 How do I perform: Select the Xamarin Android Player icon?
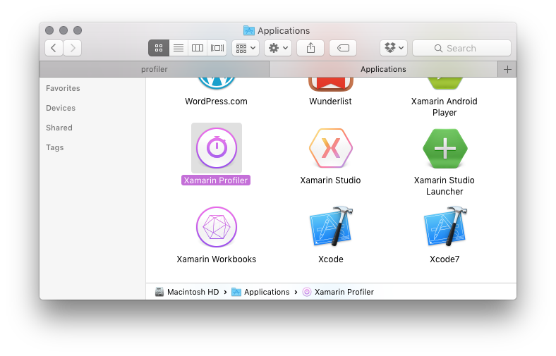pos(445,84)
